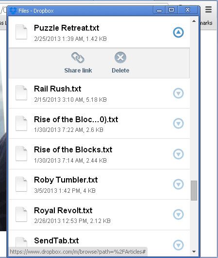This screenshot has width=218, height=258.
Task: Click the Dropbox logo in title bar
Action: [x=13, y=11]
